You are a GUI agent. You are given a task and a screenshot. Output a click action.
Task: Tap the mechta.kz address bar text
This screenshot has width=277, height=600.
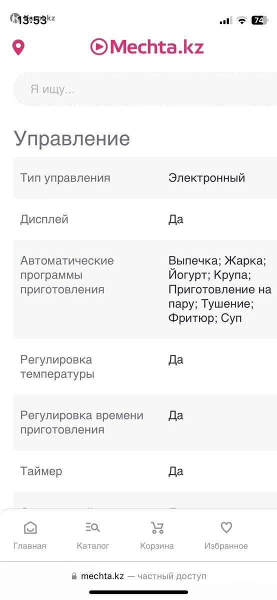click(x=102, y=576)
